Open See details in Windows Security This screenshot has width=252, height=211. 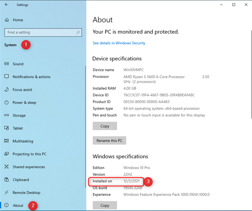point(119,43)
